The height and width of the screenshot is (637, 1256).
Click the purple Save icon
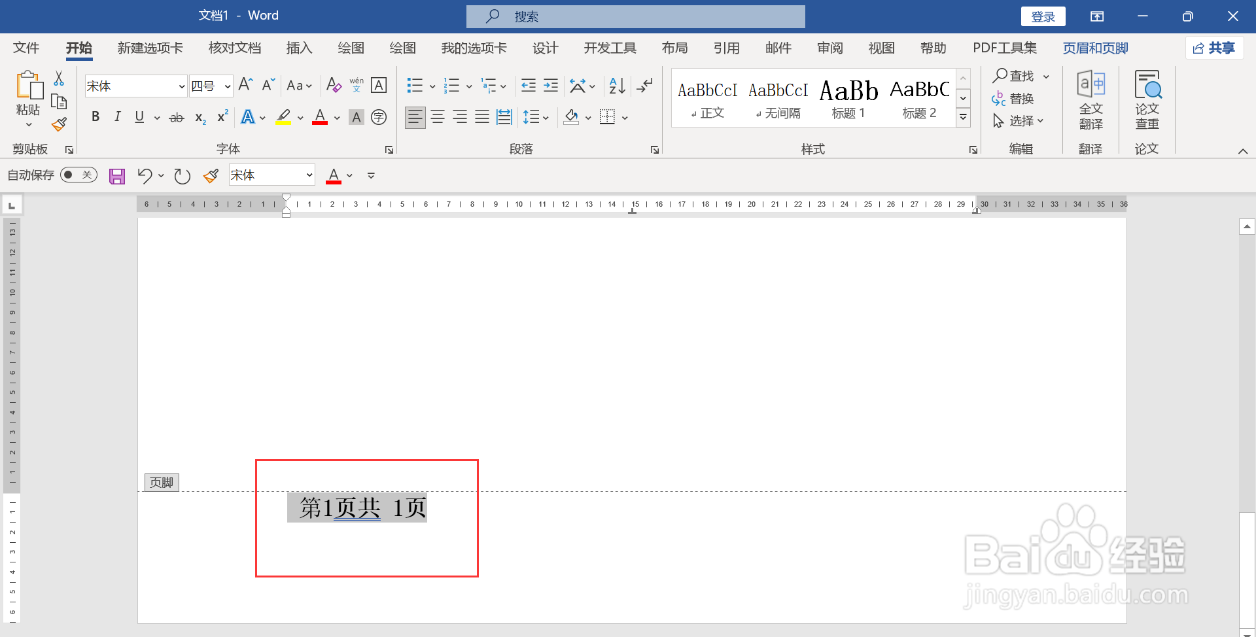point(117,176)
